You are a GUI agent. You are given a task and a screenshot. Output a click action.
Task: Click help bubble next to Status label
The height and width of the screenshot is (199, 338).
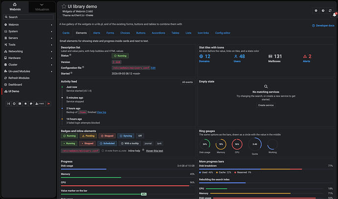coord(70,55)
